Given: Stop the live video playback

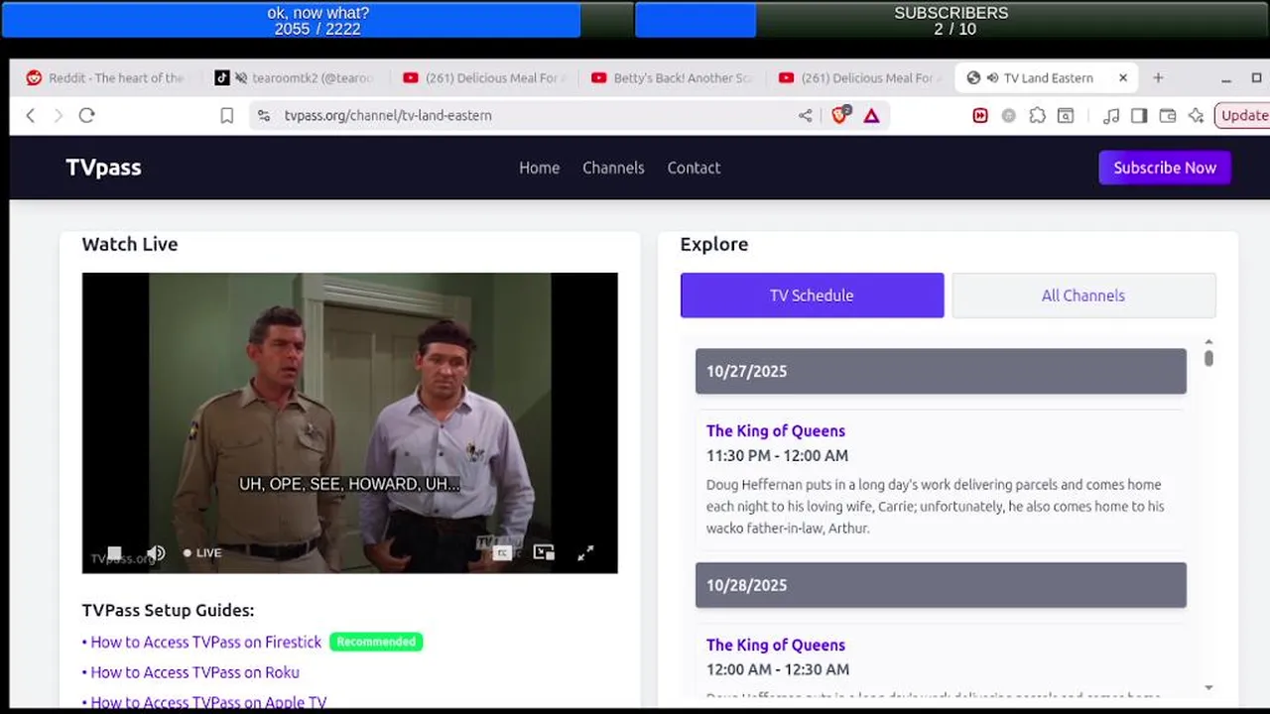Looking at the screenshot, I should click(x=114, y=553).
